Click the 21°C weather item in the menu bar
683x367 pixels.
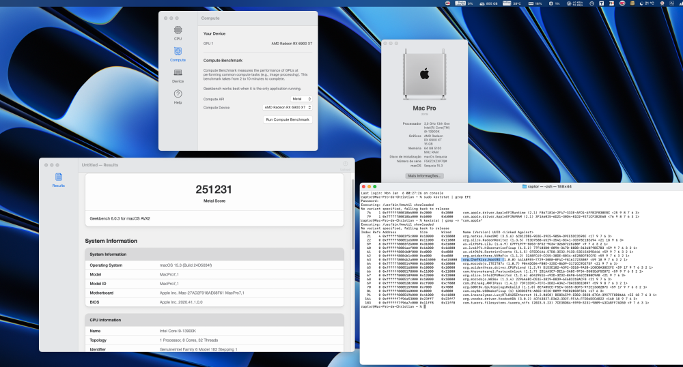pyautogui.click(x=647, y=3)
